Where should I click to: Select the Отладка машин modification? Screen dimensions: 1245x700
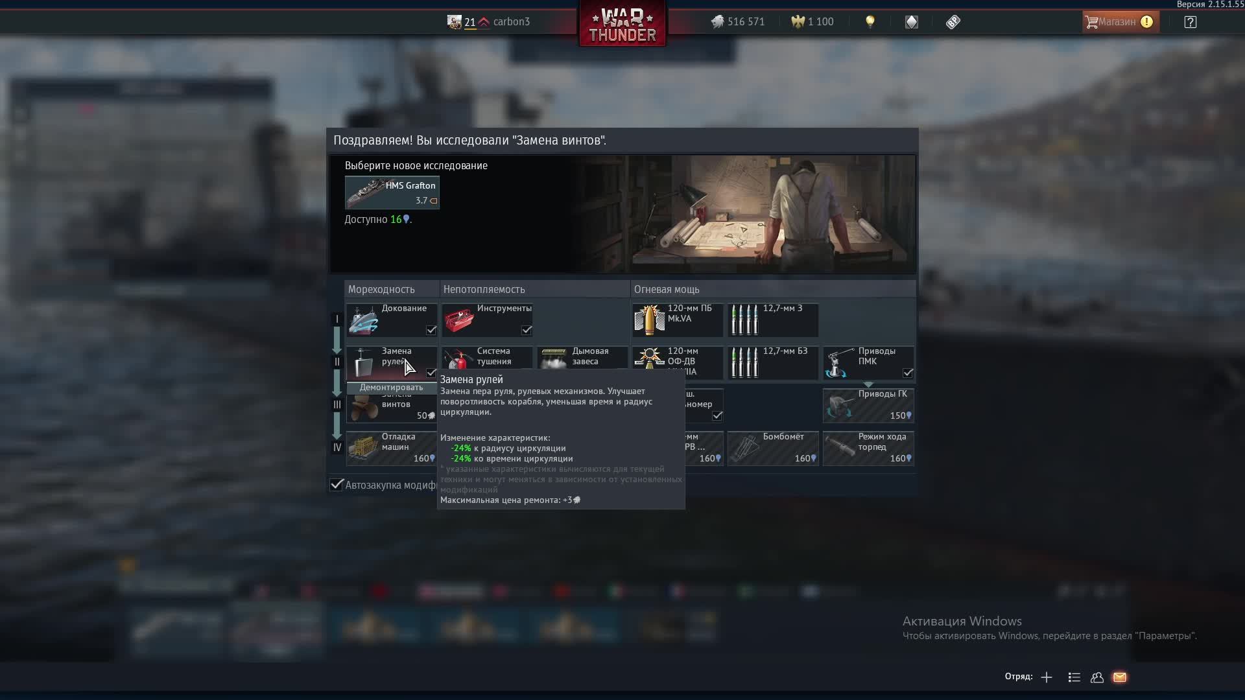(x=392, y=449)
